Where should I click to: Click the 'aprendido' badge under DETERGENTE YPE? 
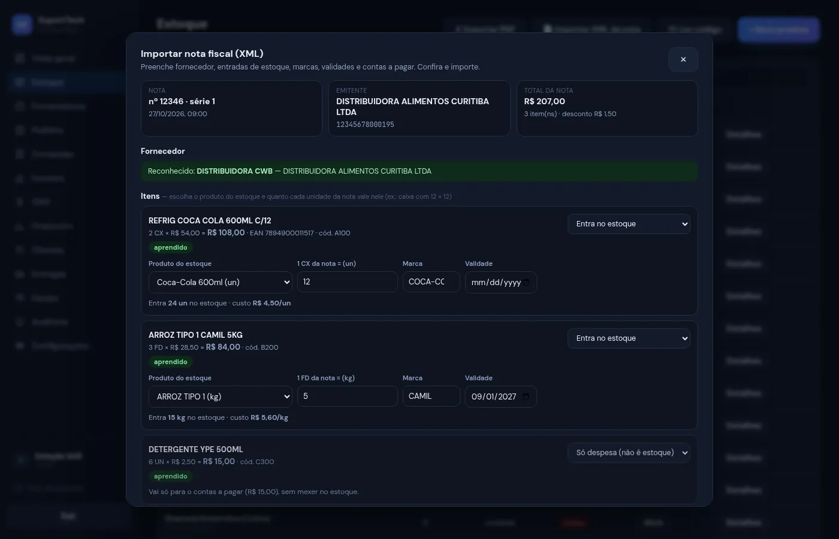coord(171,476)
